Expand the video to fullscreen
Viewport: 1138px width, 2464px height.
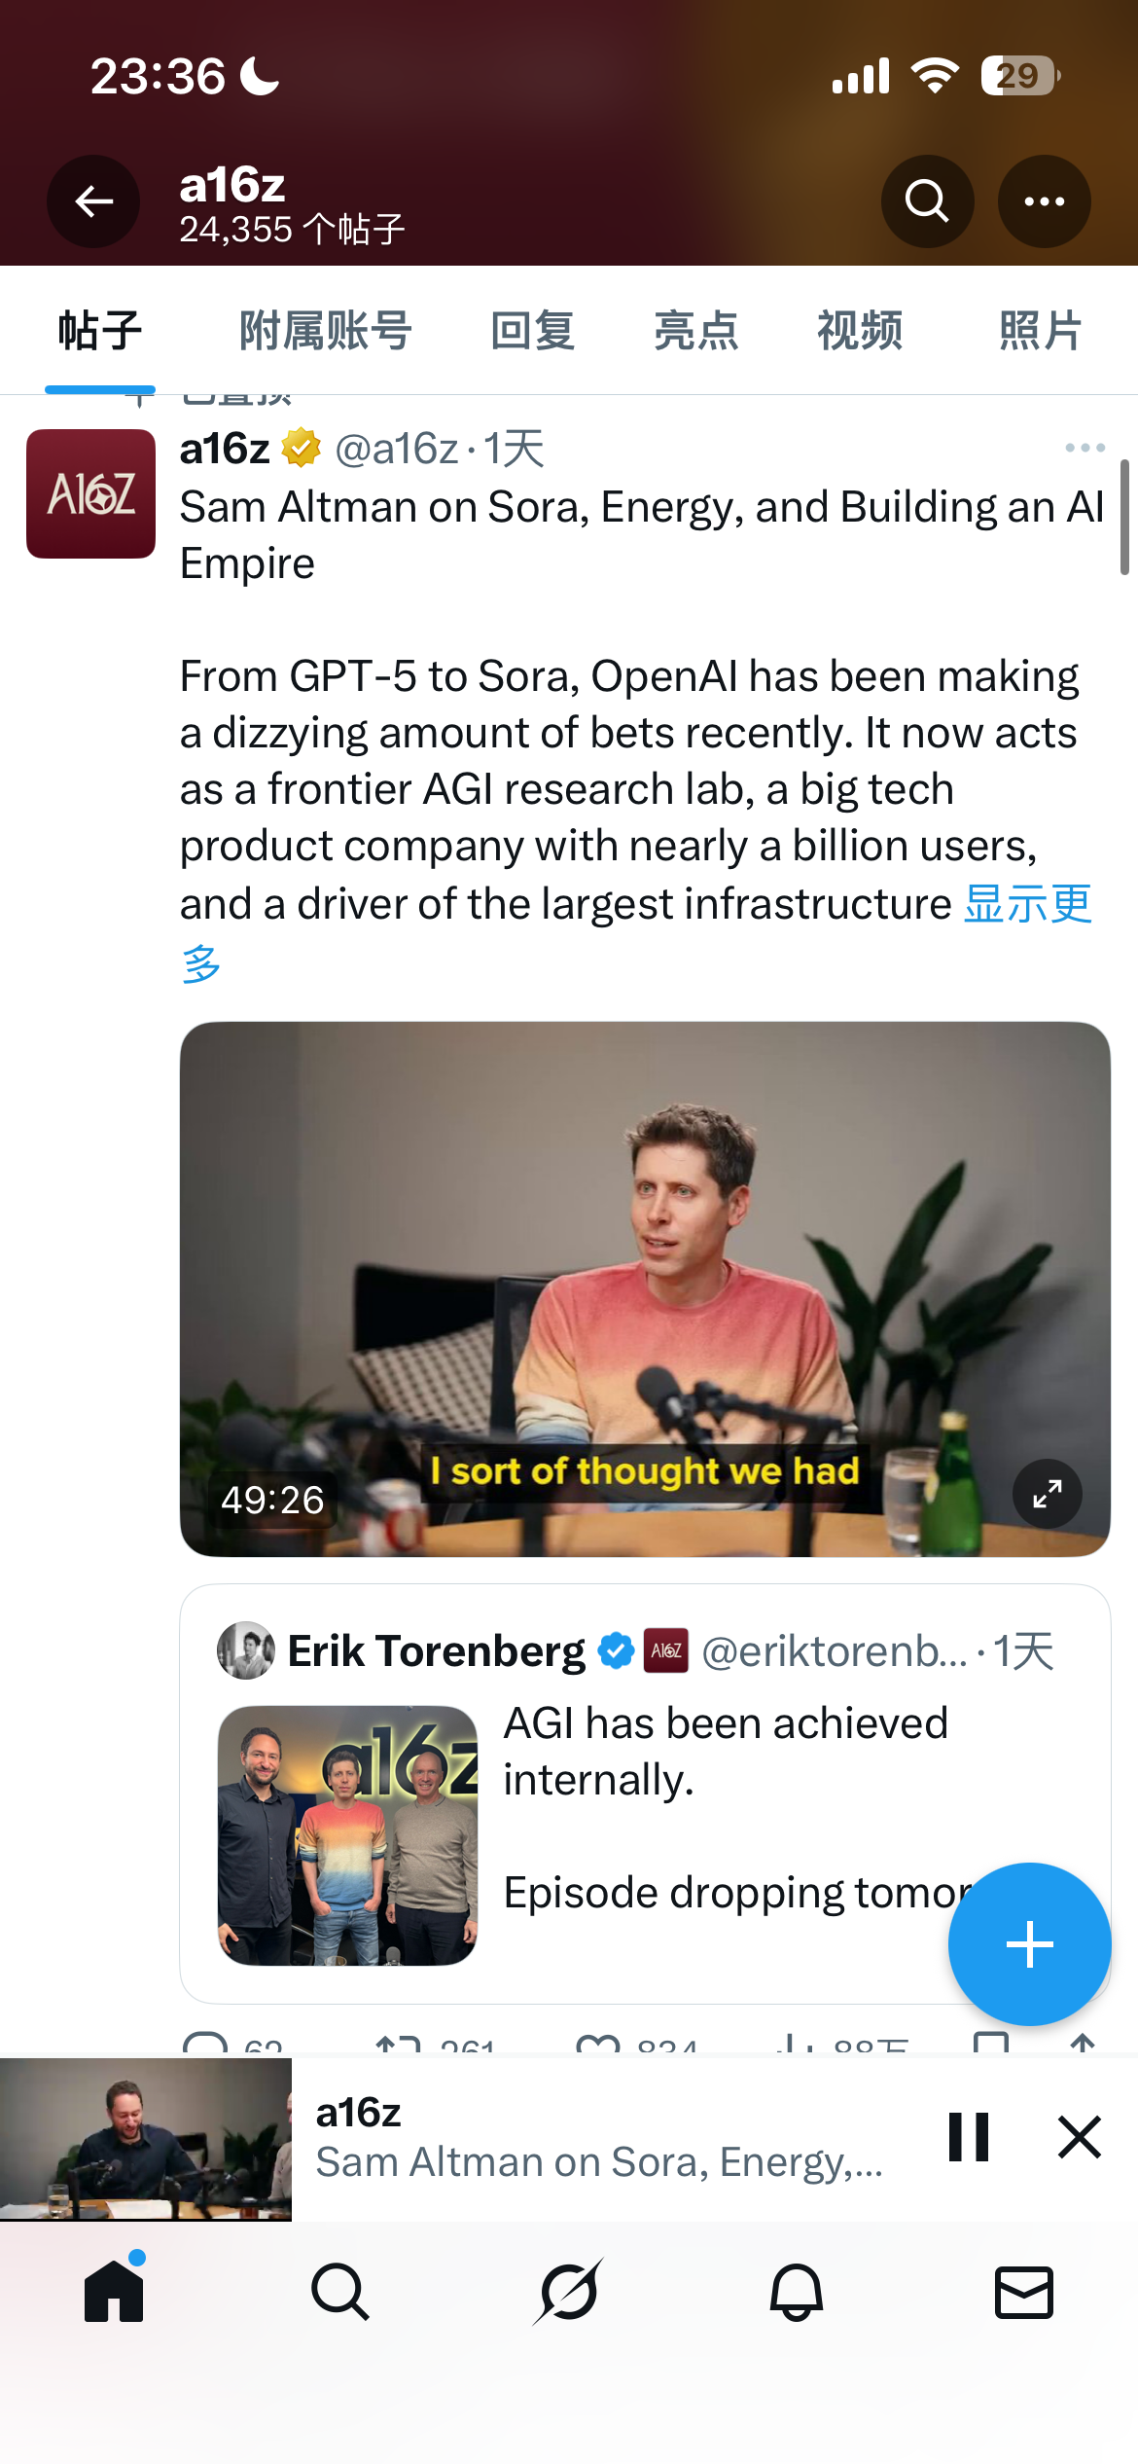pyautogui.click(x=1047, y=1494)
